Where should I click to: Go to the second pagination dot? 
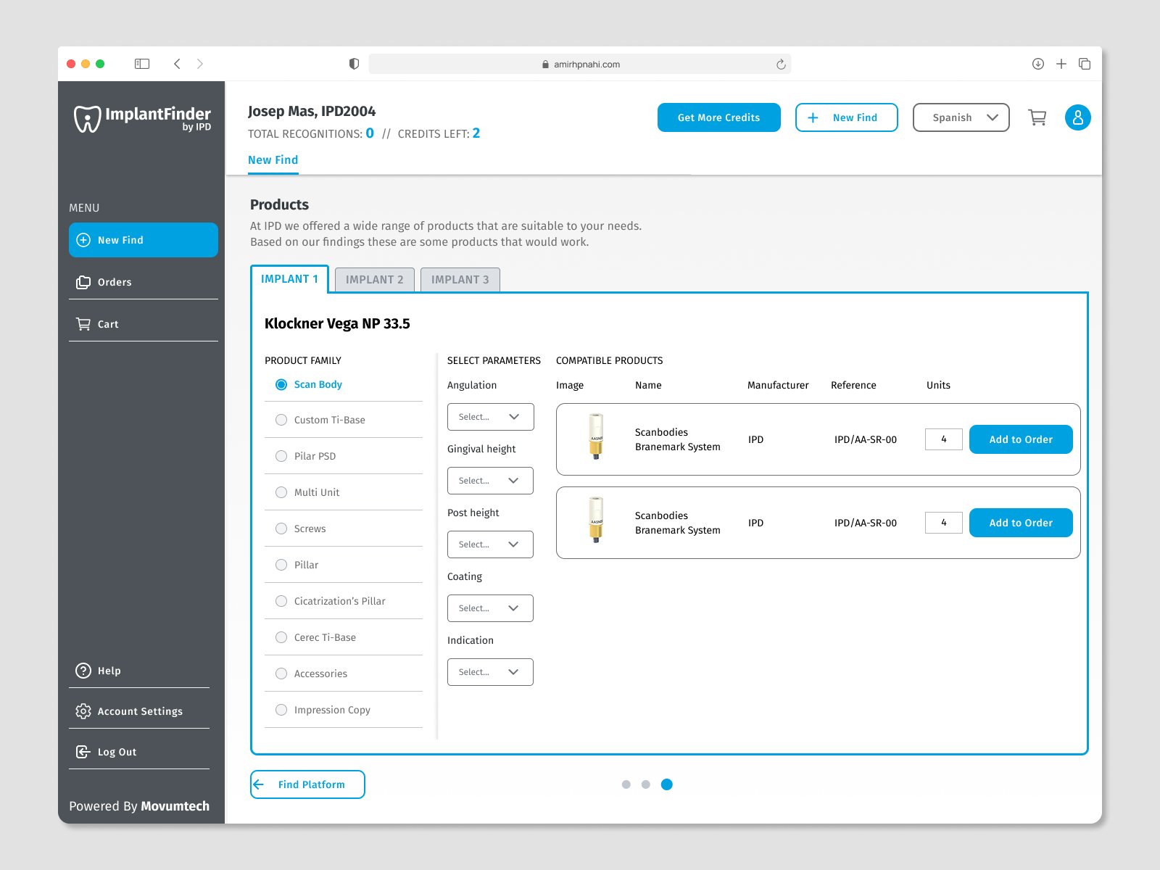point(646,784)
